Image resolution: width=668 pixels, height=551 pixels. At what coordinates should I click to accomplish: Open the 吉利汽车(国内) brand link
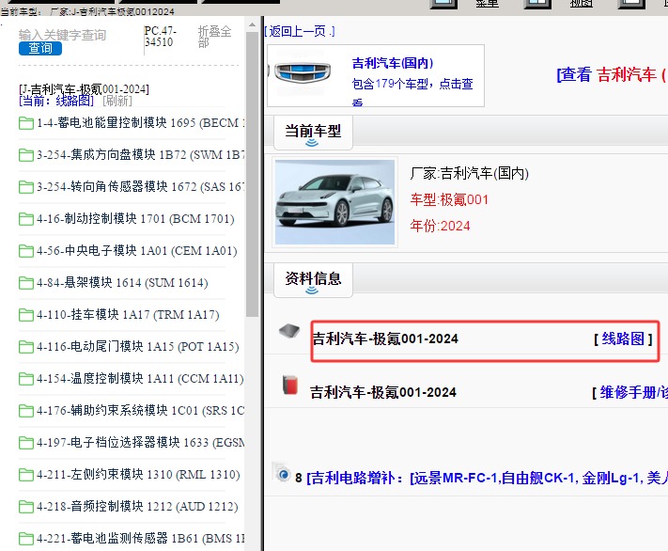(393, 64)
